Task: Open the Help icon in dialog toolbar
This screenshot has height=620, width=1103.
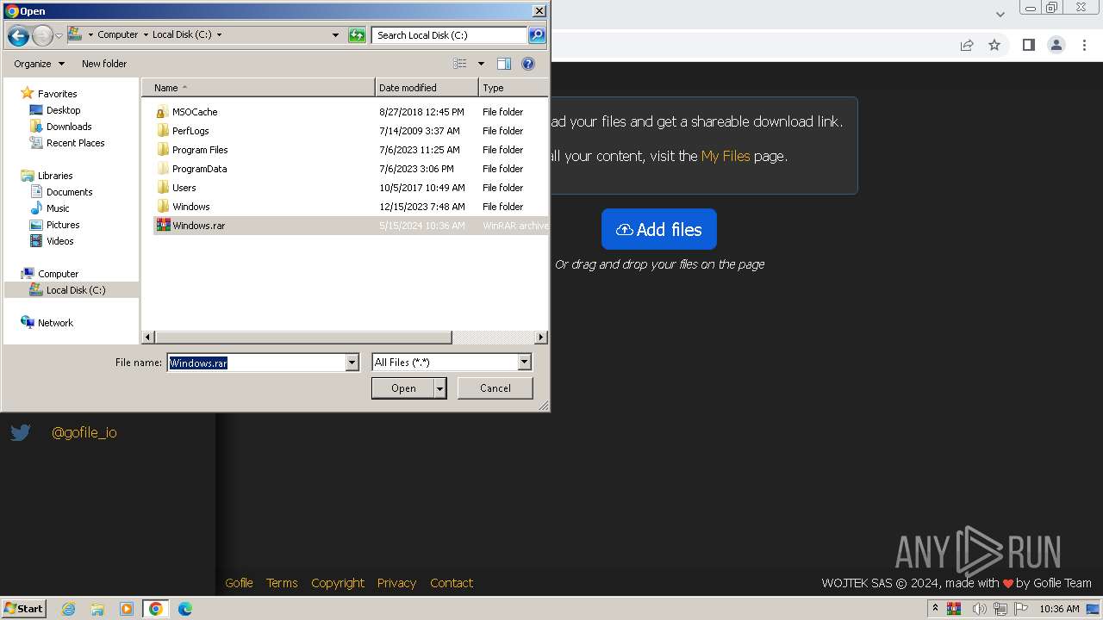Action: pos(528,64)
